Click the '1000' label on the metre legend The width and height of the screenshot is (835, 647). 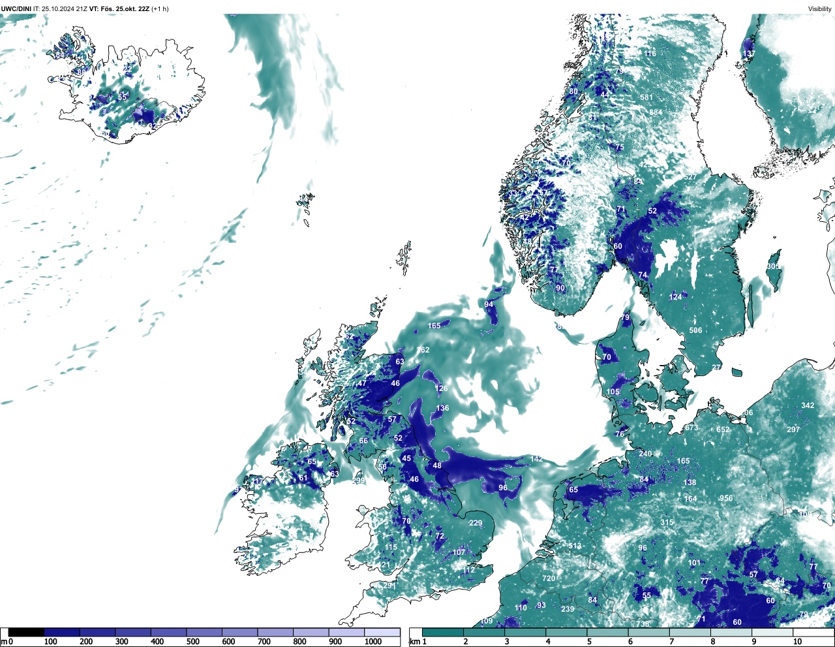click(373, 642)
